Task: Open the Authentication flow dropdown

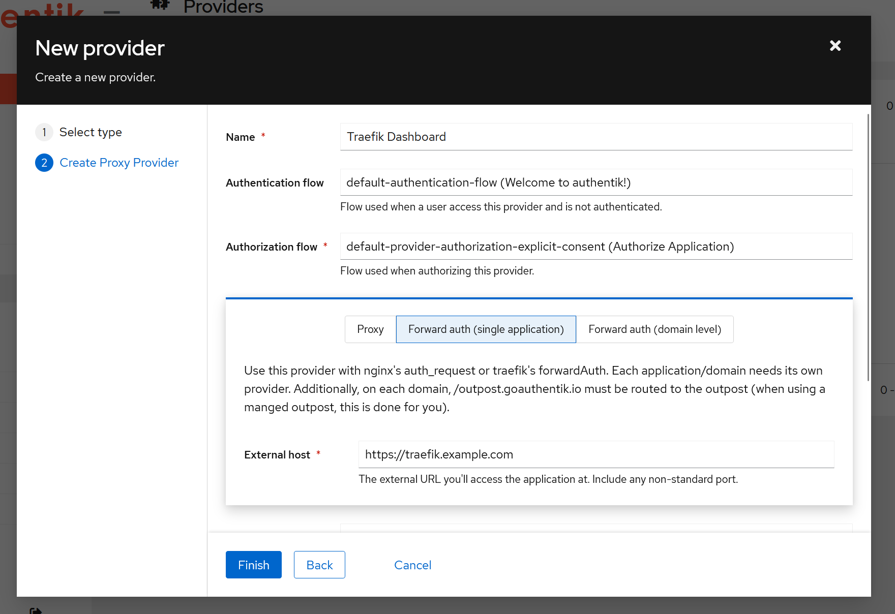Action: tap(596, 182)
